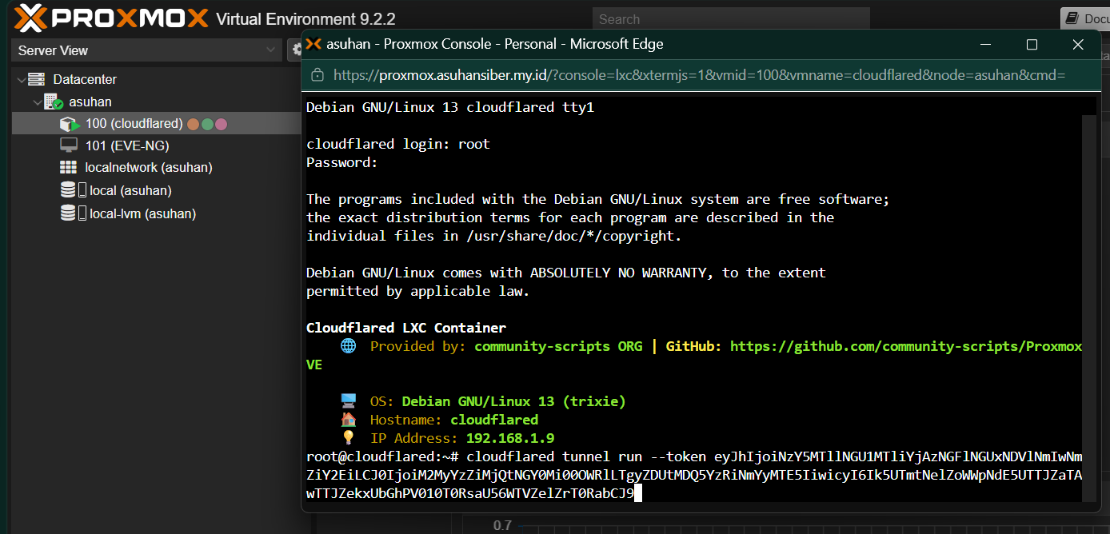
Task: Select VM 101 (EVE-NG)
Action: click(127, 145)
